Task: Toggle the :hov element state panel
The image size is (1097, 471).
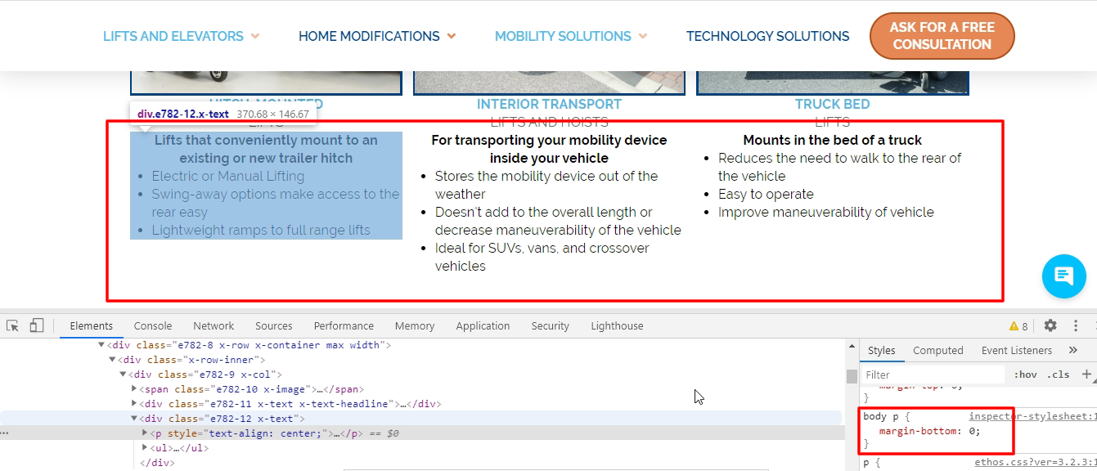Action: tap(1025, 375)
